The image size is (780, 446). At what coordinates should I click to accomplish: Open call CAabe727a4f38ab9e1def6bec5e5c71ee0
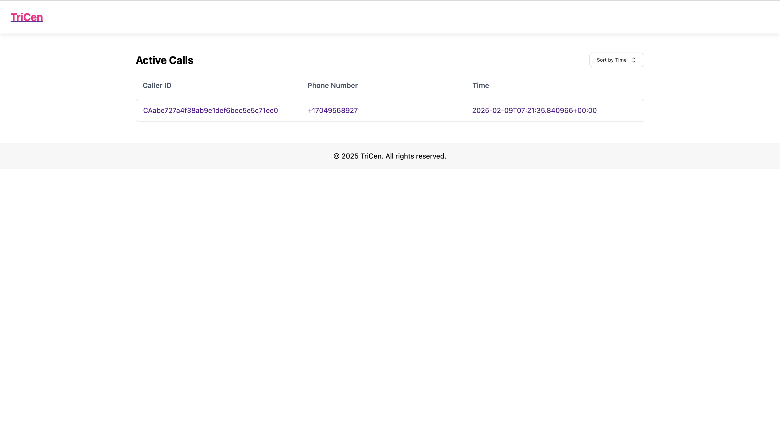210,111
